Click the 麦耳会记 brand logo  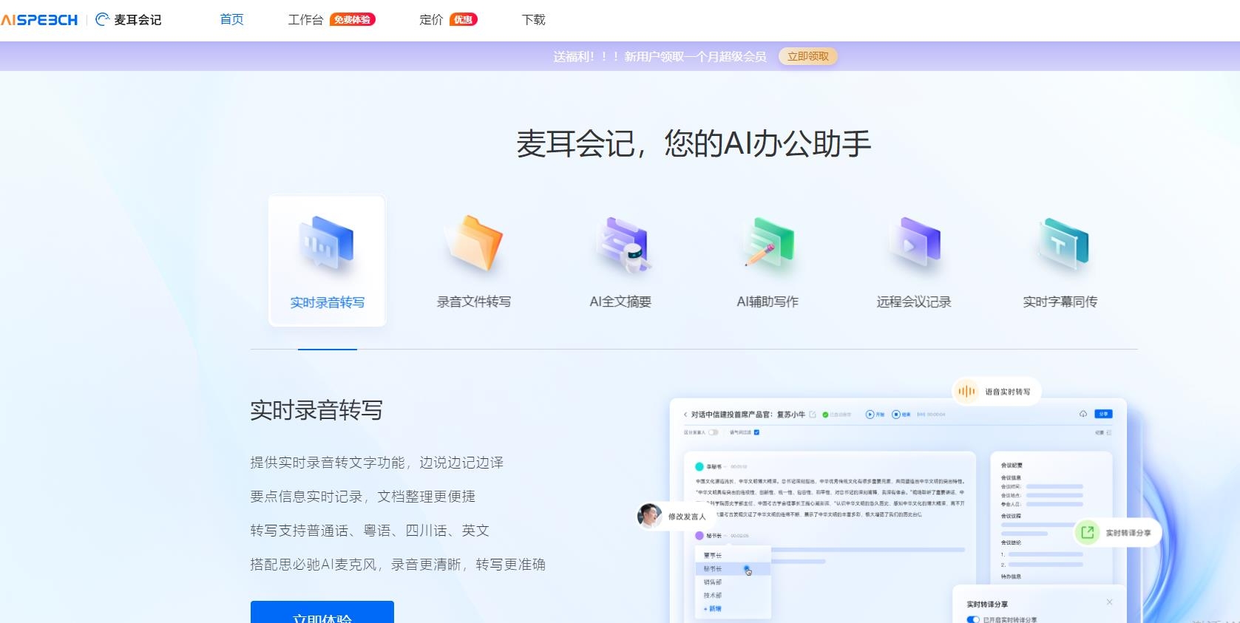tap(129, 20)
